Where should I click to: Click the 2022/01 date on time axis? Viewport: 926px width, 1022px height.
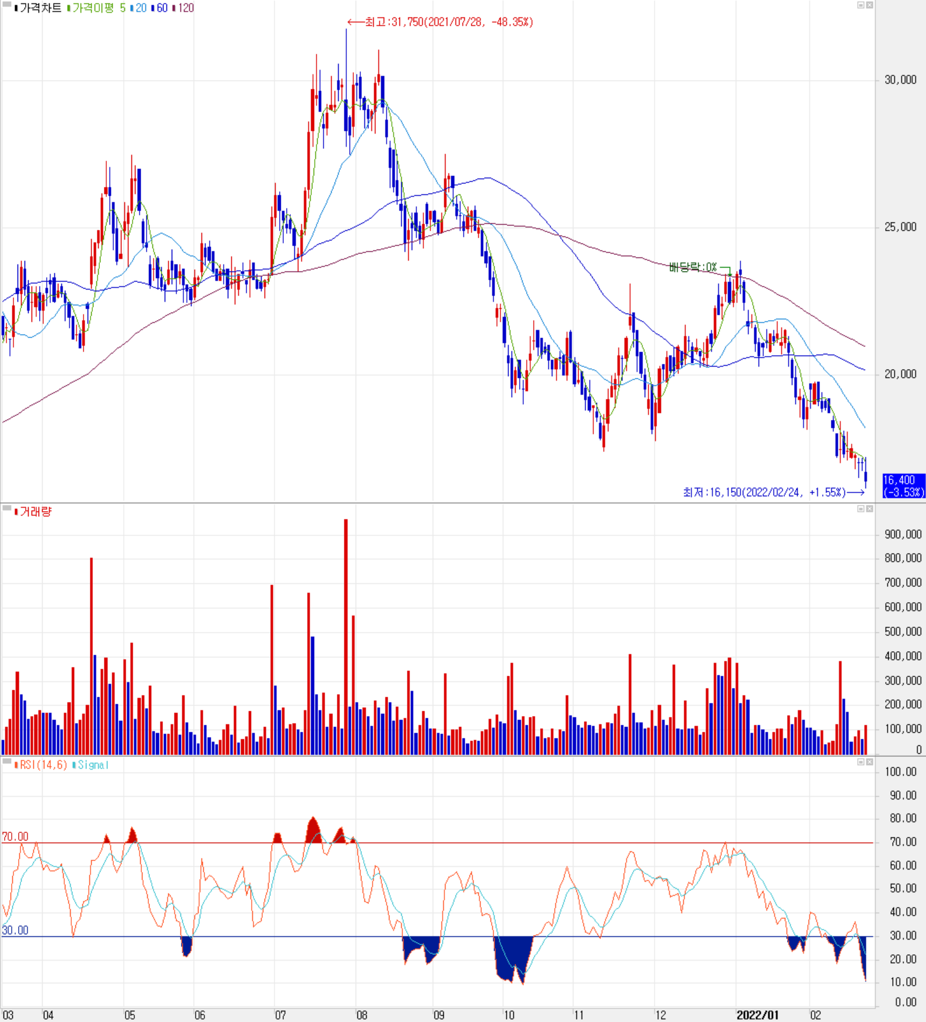pyautogui.click(x=757, y=1015)
